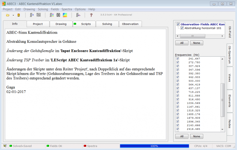
Task: Click the 'CPUs: 4/4' status entry
Action: [x=201, y=146]
